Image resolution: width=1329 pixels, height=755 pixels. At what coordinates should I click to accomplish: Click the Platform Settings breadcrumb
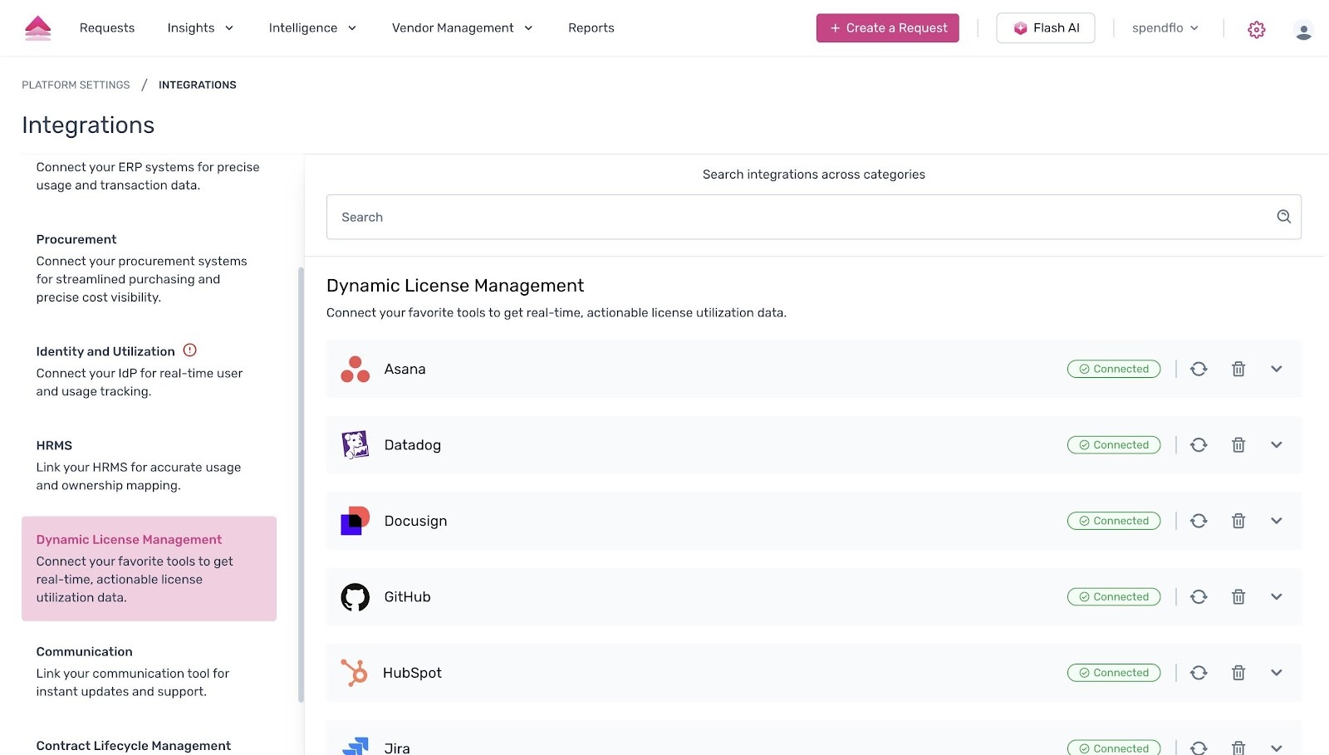76,85
